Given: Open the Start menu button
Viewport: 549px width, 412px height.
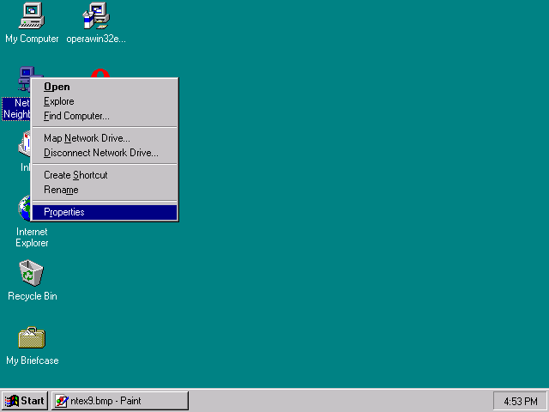Looking at the screenshot, I should tap(25, 401).
